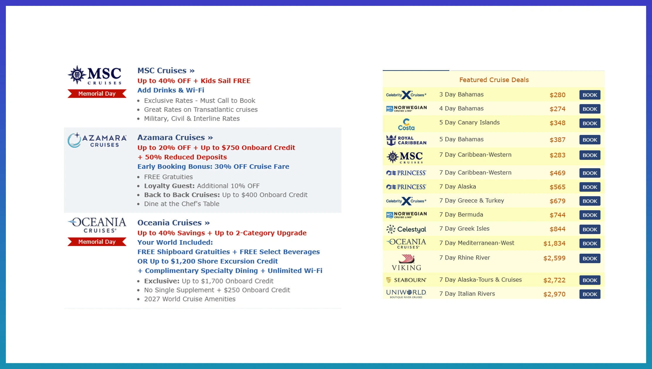Click Add Drinks & Wi-Fi offer text
Screen dimensions: 652x369
[x=171, y=90]
